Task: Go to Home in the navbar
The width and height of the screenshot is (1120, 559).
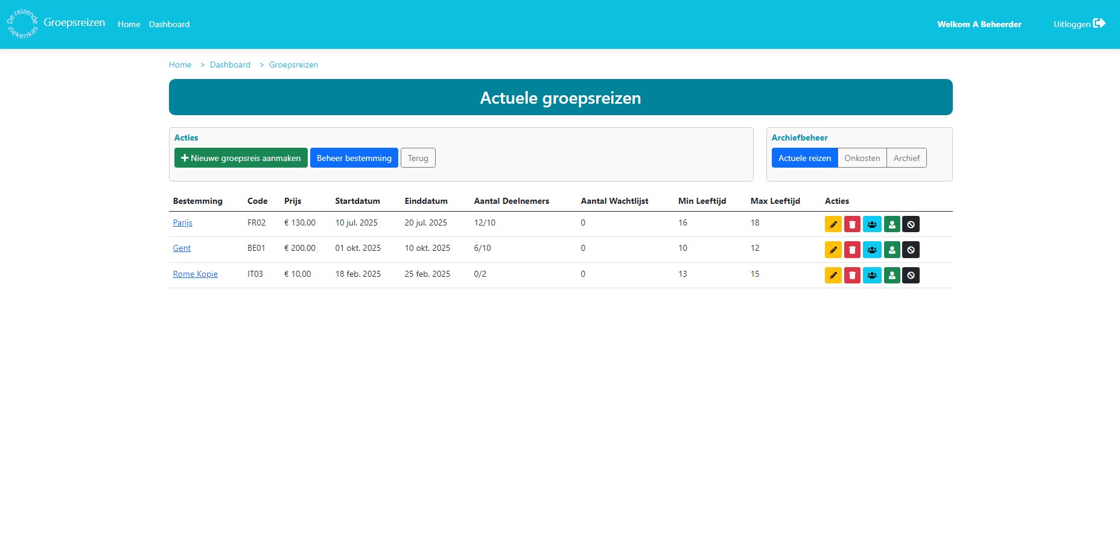Action: click(x=129, y=24)
